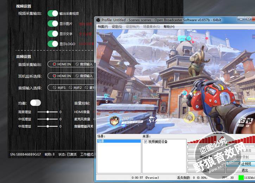
Task: Click the 退出 button in OBS
Action: pyautogui.click(x=241, y=170)
